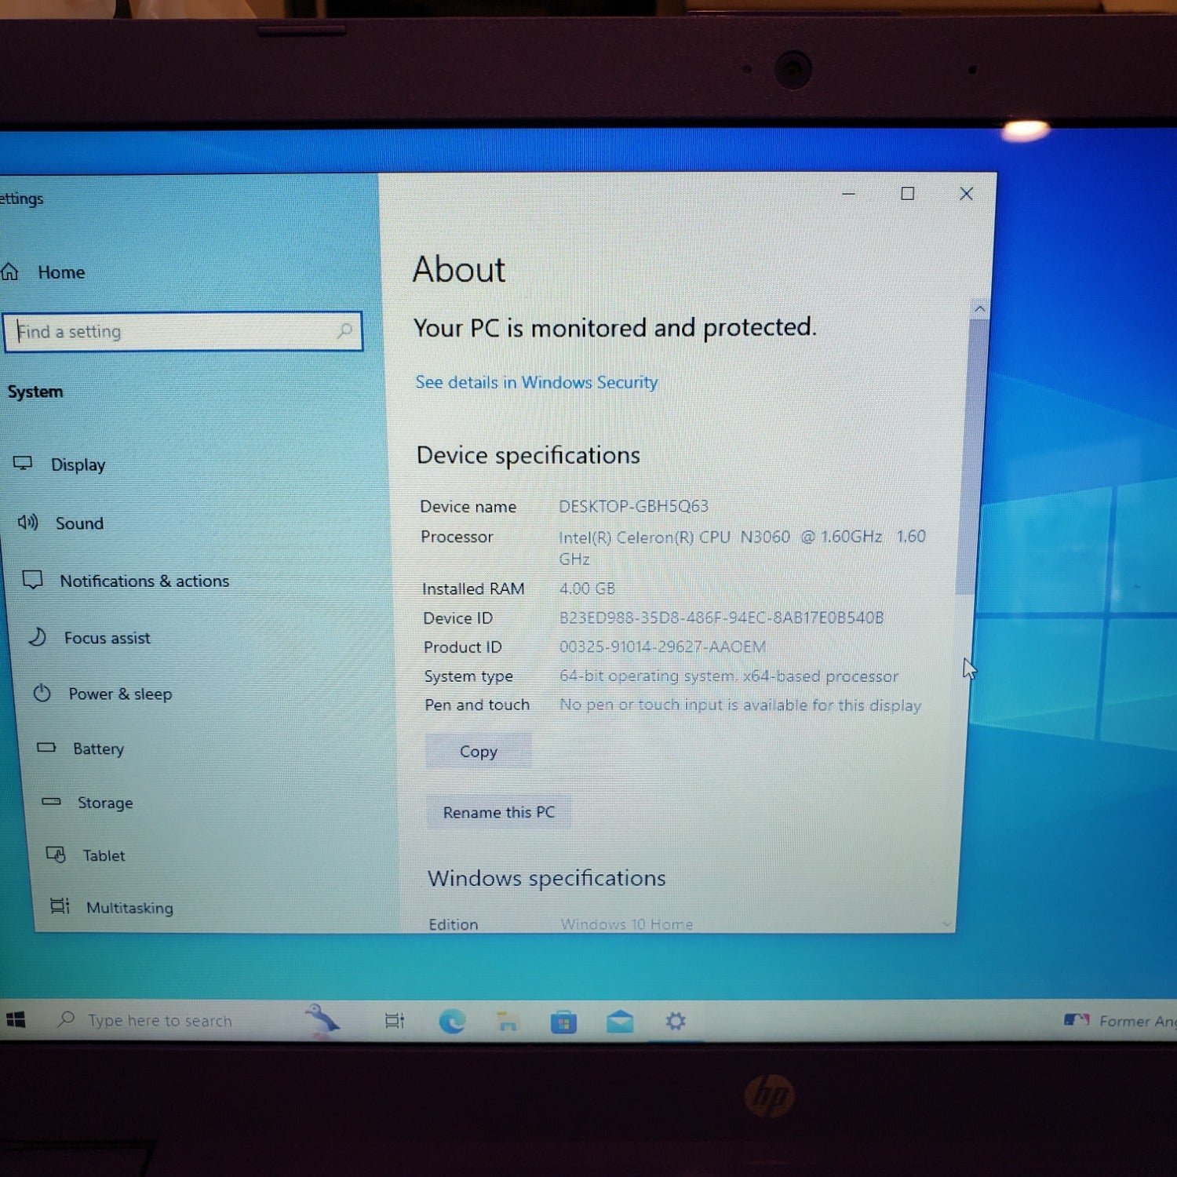Click the scrollbar up arrow in About page
This screenshot has width=1177, height=1177.
click(x=979, y=308)
